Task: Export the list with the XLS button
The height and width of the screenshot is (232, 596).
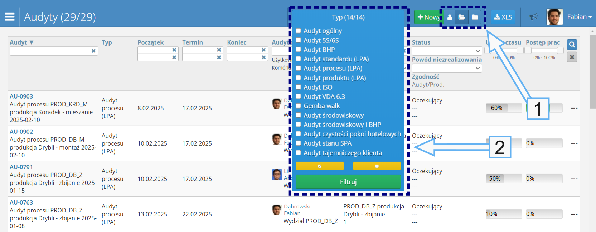Action: tap(503, 17)
